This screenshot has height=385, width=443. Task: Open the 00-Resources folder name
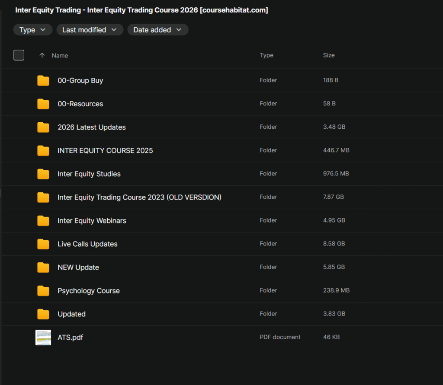80,104
